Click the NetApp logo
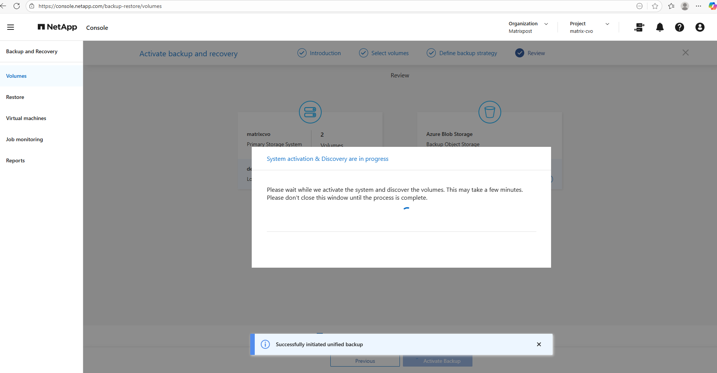 click(x=57, y=27)
